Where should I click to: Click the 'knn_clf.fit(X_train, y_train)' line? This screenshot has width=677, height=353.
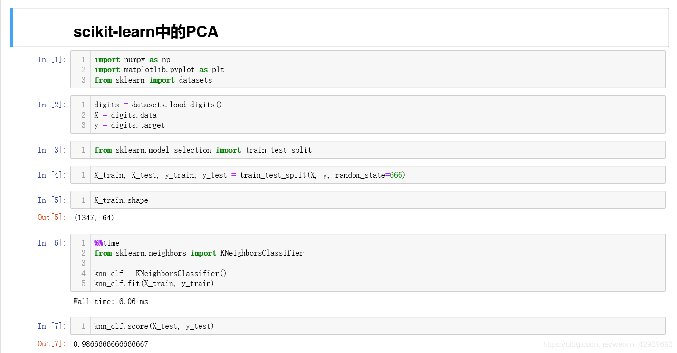(x=154, y=284)
